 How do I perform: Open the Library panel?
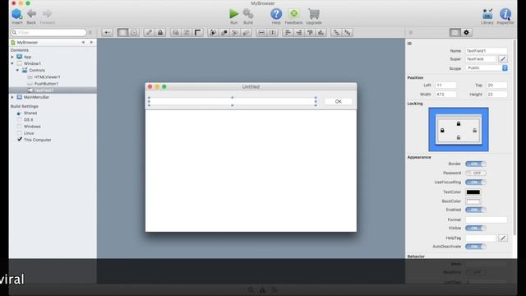[x=487, y=14]
